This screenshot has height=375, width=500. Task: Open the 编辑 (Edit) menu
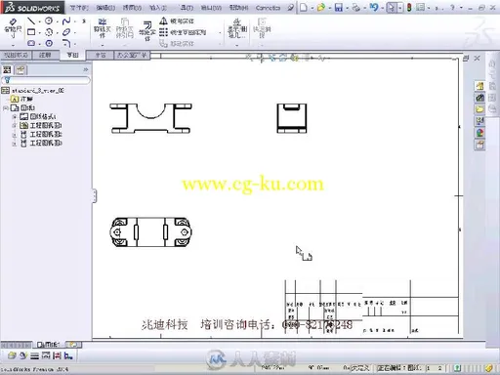click(105, 8)
